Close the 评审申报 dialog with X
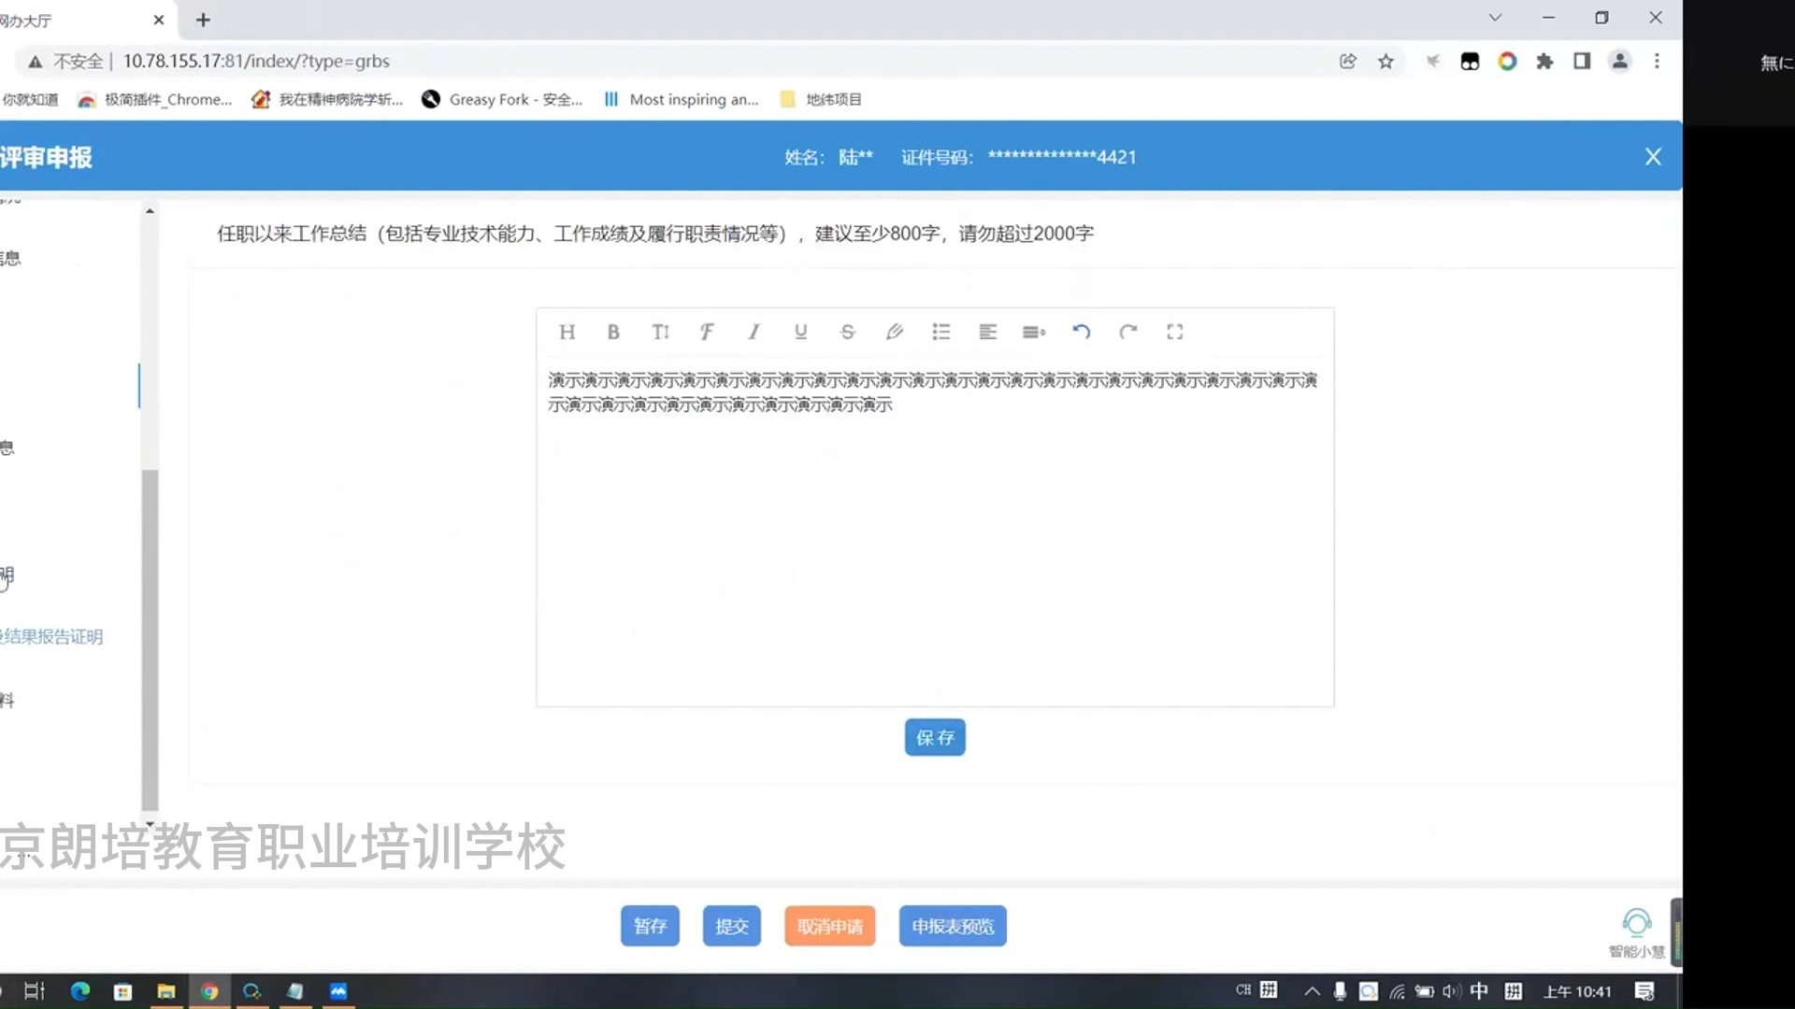This screenshot has width=1795, height=1009. [x=1653, y=157]
